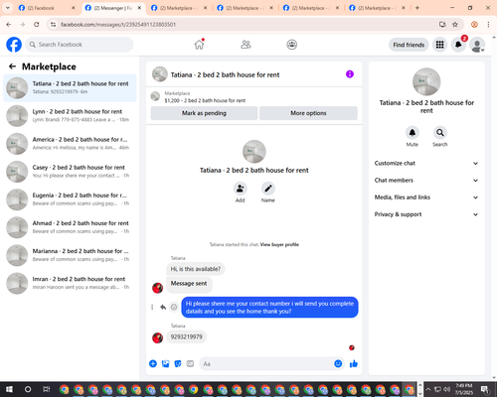Bookmark this page with star icon
The image size is (497, 397).
tap(455, 24)
